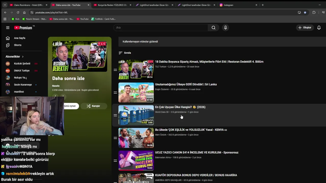Image resolution: width=326 pixels, height=183 pixels.
Task: Reload the page
Action: click(18, 12)
